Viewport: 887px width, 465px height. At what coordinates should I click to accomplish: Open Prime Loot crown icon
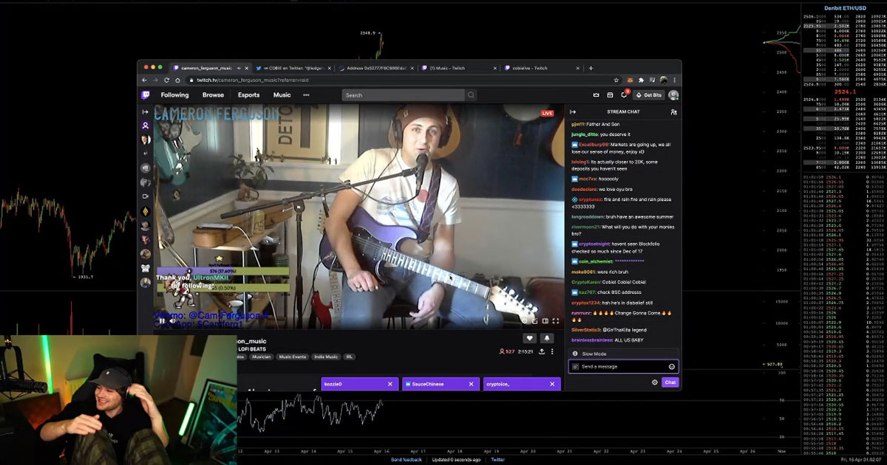click(597, 95)
